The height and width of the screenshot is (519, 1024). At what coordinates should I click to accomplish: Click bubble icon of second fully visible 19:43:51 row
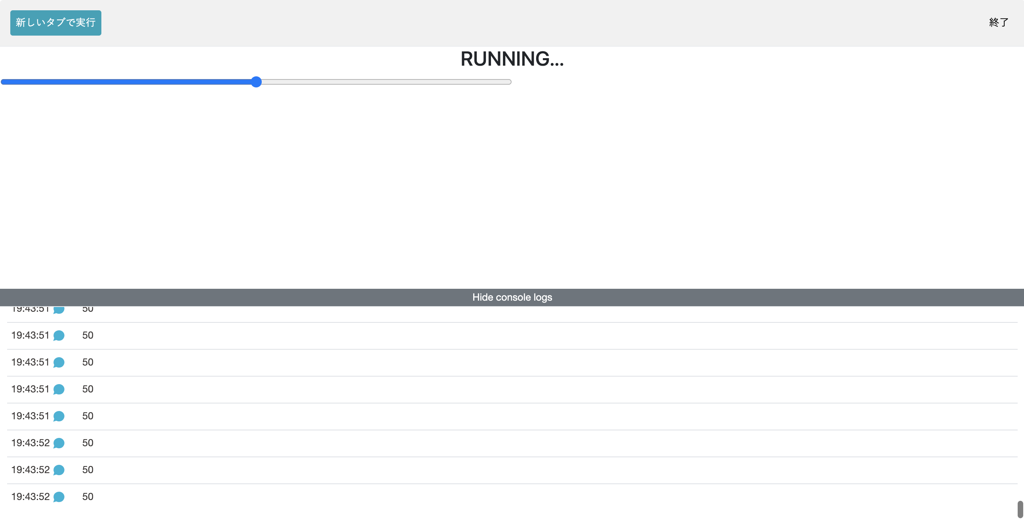[59, 362]
